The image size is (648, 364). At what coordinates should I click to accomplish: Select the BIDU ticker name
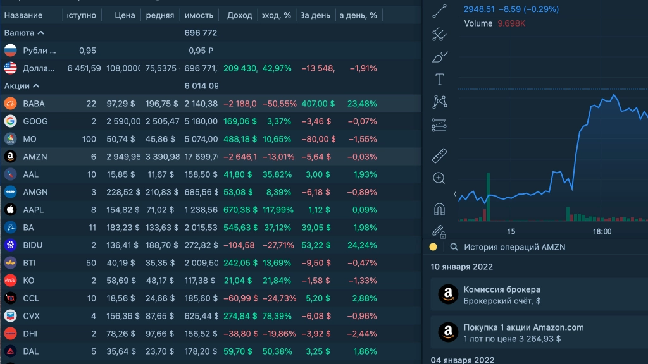33,245
